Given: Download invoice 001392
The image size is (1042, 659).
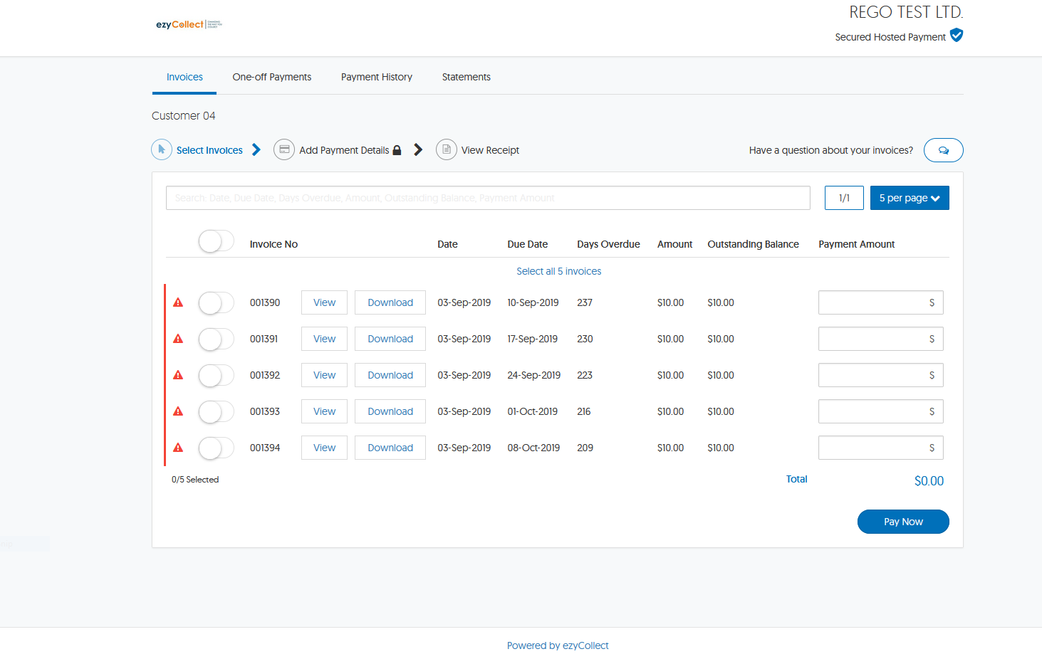Looking at the screenshot, I should 390,375.
